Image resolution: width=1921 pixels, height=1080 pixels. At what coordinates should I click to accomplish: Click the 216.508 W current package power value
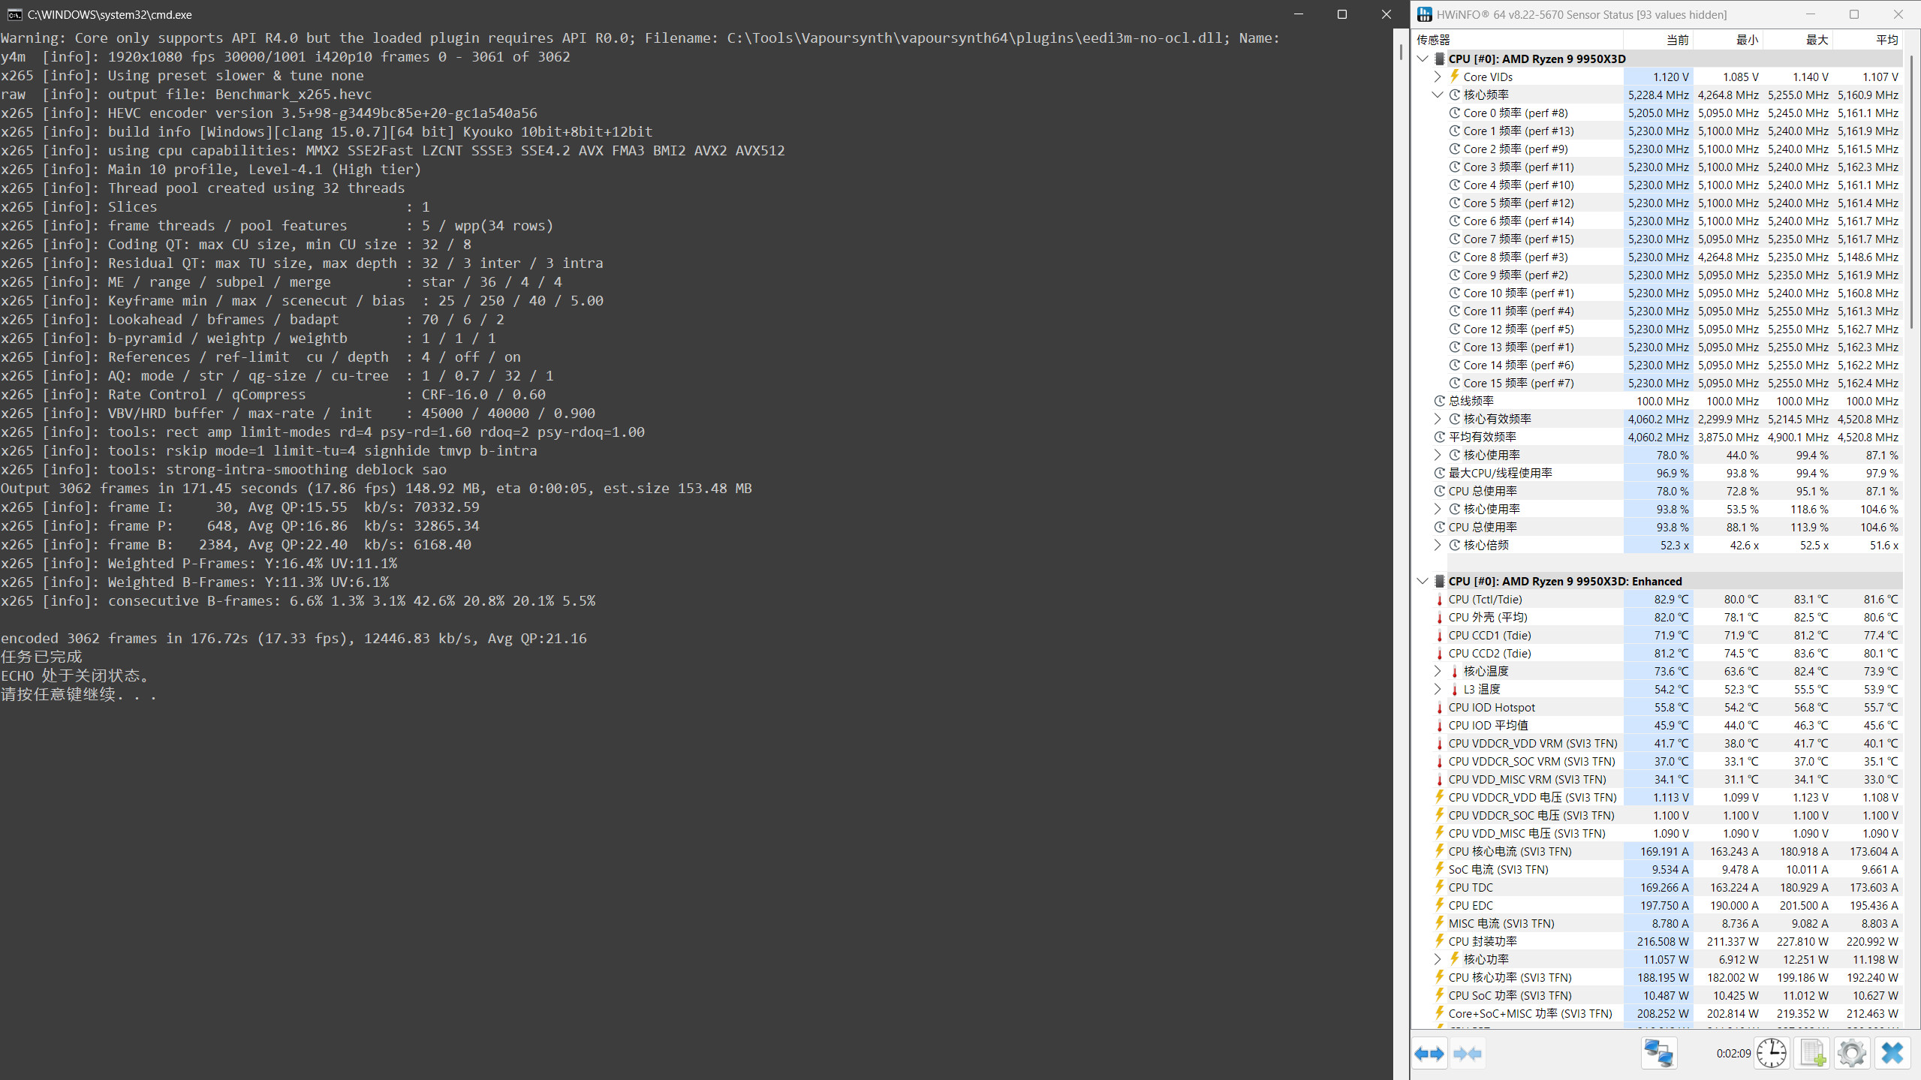tap(1663, 941)
